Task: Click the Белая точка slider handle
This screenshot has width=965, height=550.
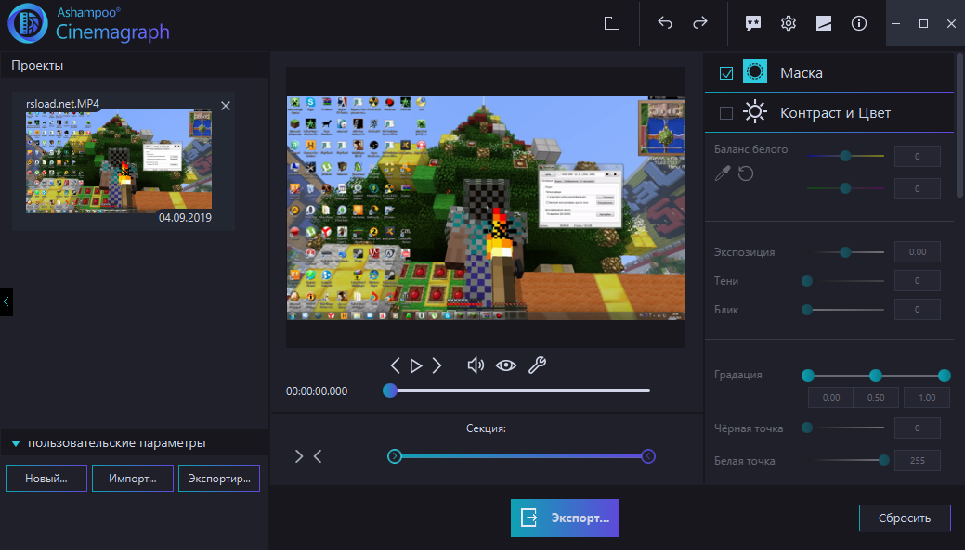Action: tap(884, 460)
